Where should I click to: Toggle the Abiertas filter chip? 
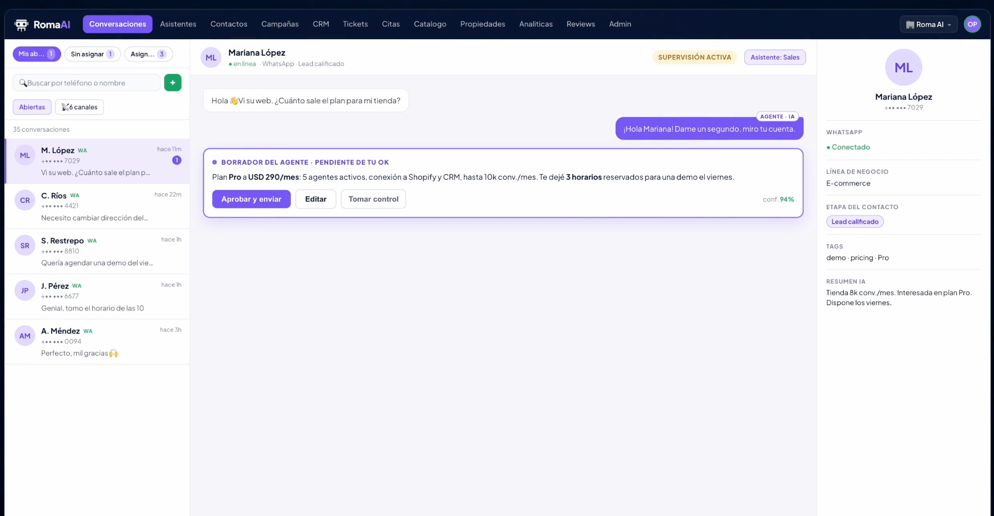pos(32,107)
